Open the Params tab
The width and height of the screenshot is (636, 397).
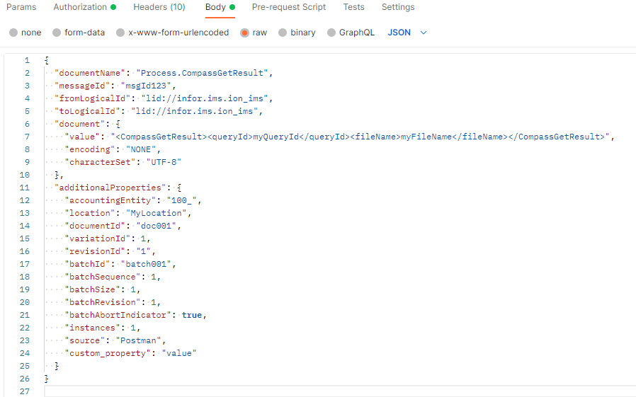[21, 7]
